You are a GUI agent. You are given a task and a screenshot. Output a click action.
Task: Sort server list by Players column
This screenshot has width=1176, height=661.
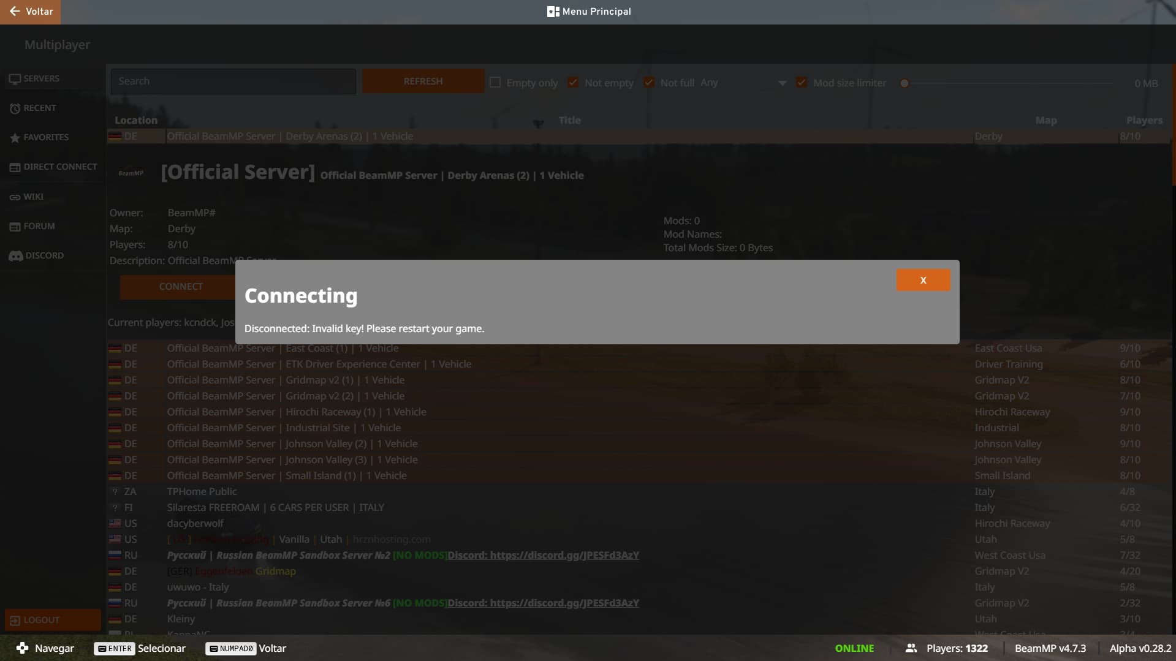(1144, 120)
